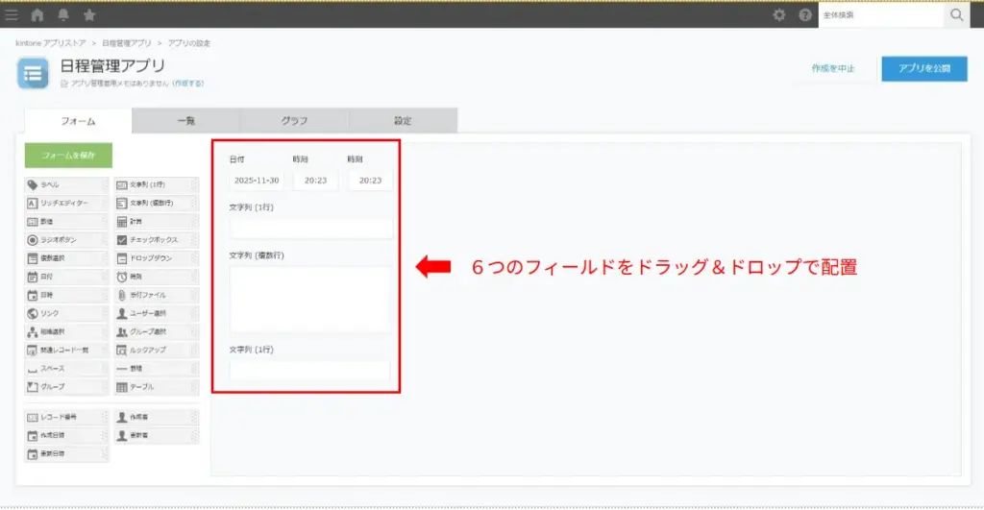Select the ラジオボタン field in the palette
This screenshot has height=510, width=984.
point(66,239)
